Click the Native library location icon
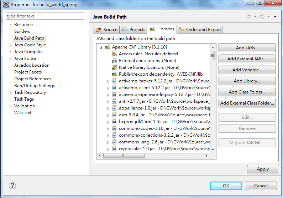The width and height of the screenshot is (283, 198). tap(114, 67)
